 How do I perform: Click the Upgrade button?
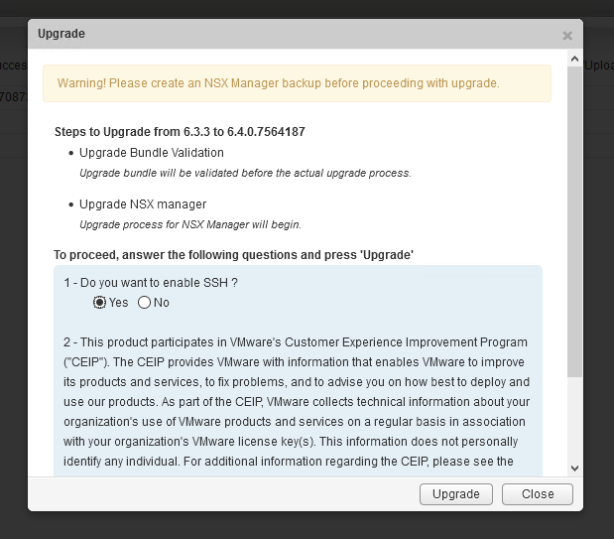[x=456, y=494]
